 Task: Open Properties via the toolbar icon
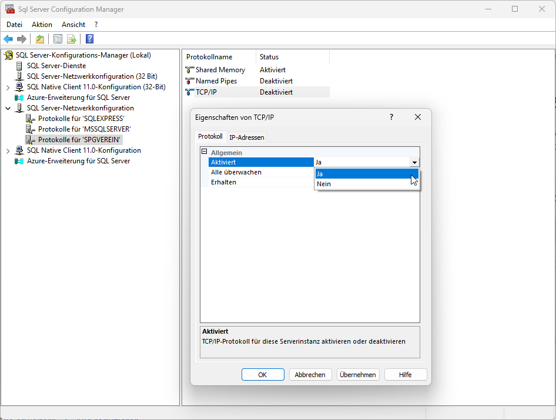pos(58,39)
